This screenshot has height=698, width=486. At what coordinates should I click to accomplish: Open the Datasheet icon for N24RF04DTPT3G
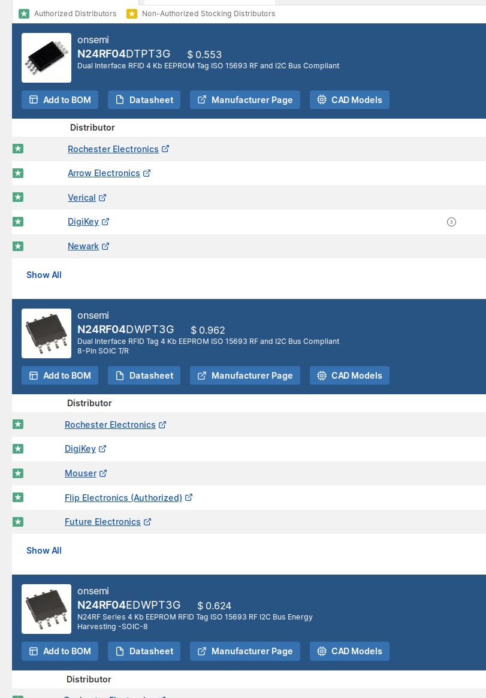click(120, 100)
